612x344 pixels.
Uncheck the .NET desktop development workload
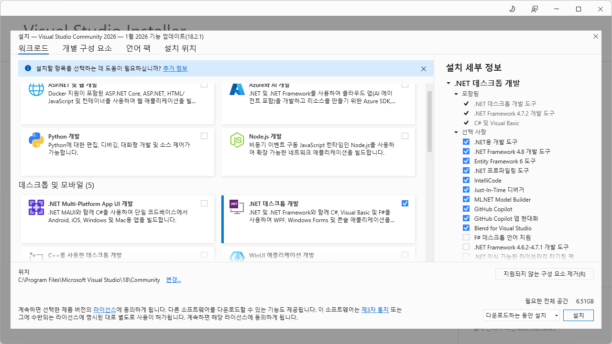click(405, 203)
